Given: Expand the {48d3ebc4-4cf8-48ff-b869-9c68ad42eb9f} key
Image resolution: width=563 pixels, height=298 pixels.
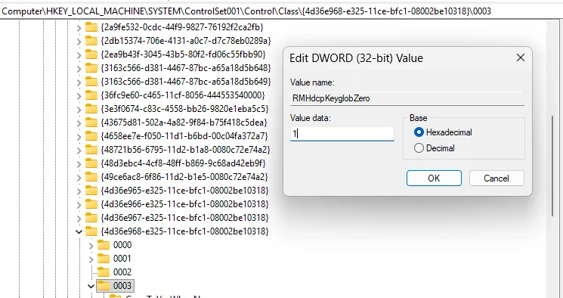Looking at the screenshot, I should coord(79,163).
